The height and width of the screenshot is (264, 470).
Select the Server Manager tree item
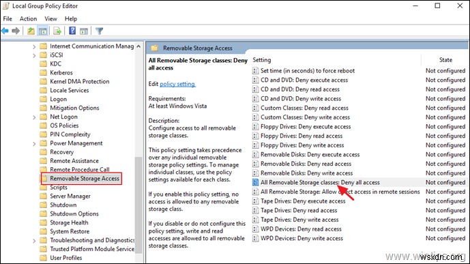pos(70,196)
